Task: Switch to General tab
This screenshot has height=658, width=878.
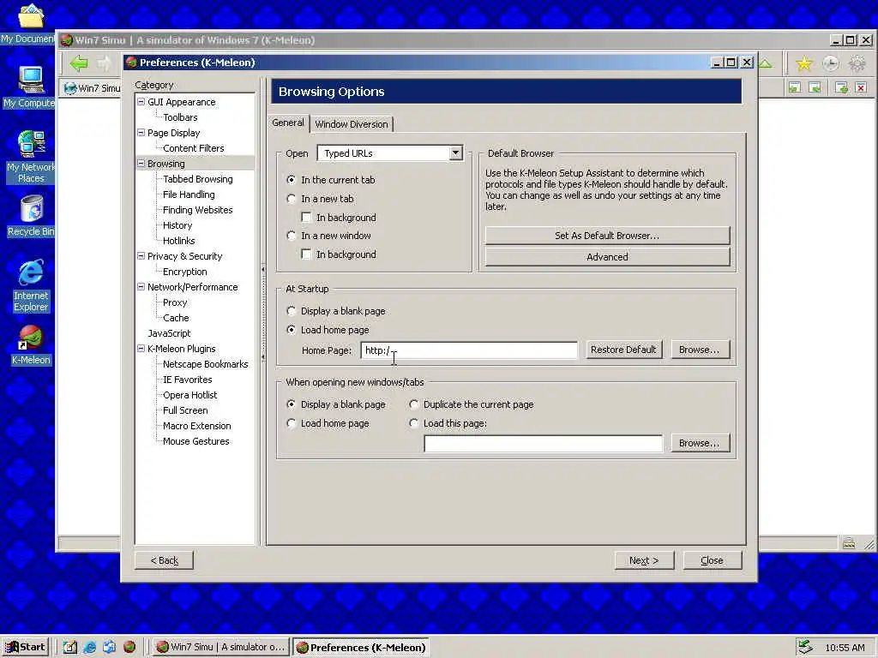Action: point(288,123)
